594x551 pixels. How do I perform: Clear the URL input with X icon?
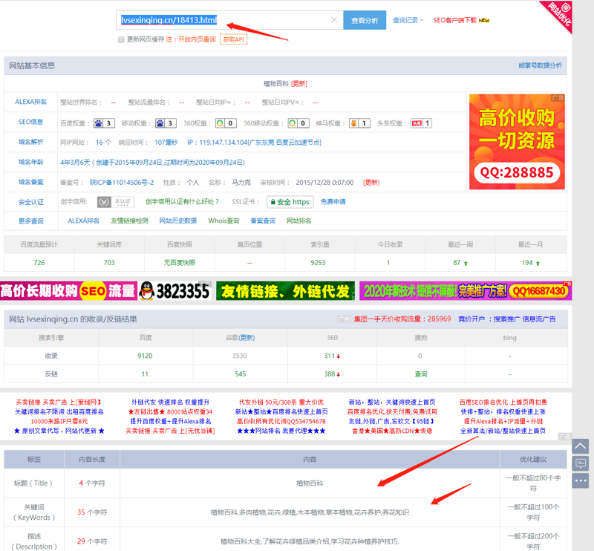[x=333, y=20]
